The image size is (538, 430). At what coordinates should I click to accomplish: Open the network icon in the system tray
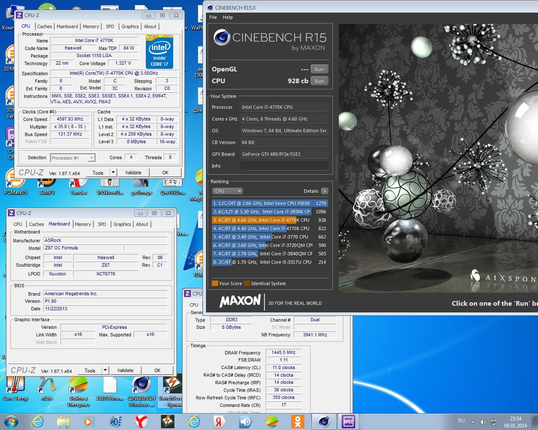[493, 422]
